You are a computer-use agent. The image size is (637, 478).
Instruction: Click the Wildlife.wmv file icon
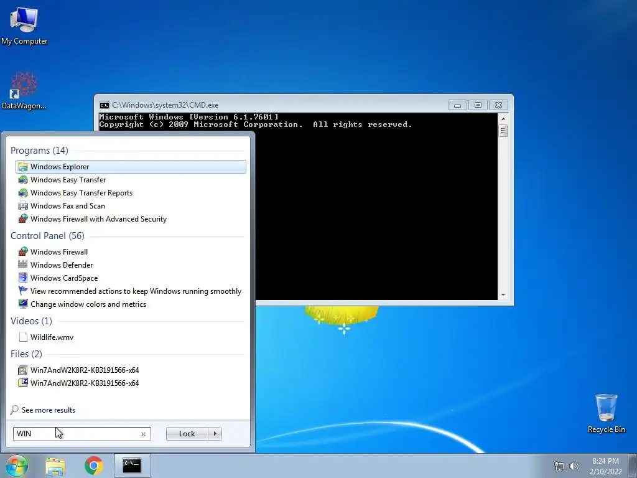coord(23,337)
